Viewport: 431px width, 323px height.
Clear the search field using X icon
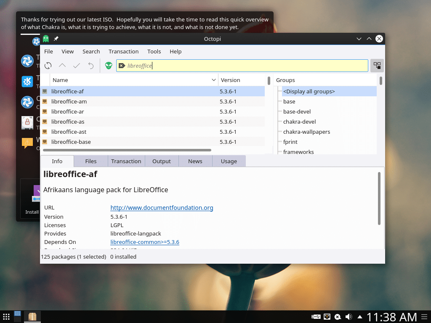(122, 66)
